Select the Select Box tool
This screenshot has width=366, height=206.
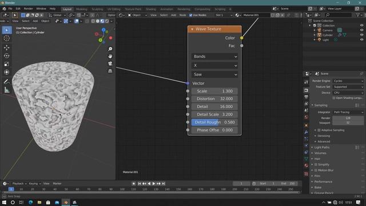point(6,30)
